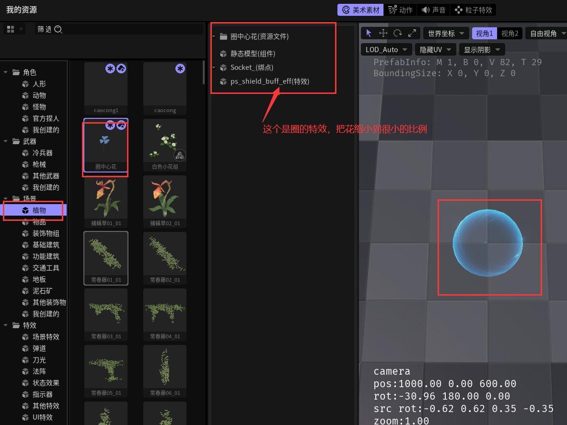This screenshot has height=425, width=567.
Task: Click cloud badge on caocong1 thumbnail
Action: click(x=122, y=69)
